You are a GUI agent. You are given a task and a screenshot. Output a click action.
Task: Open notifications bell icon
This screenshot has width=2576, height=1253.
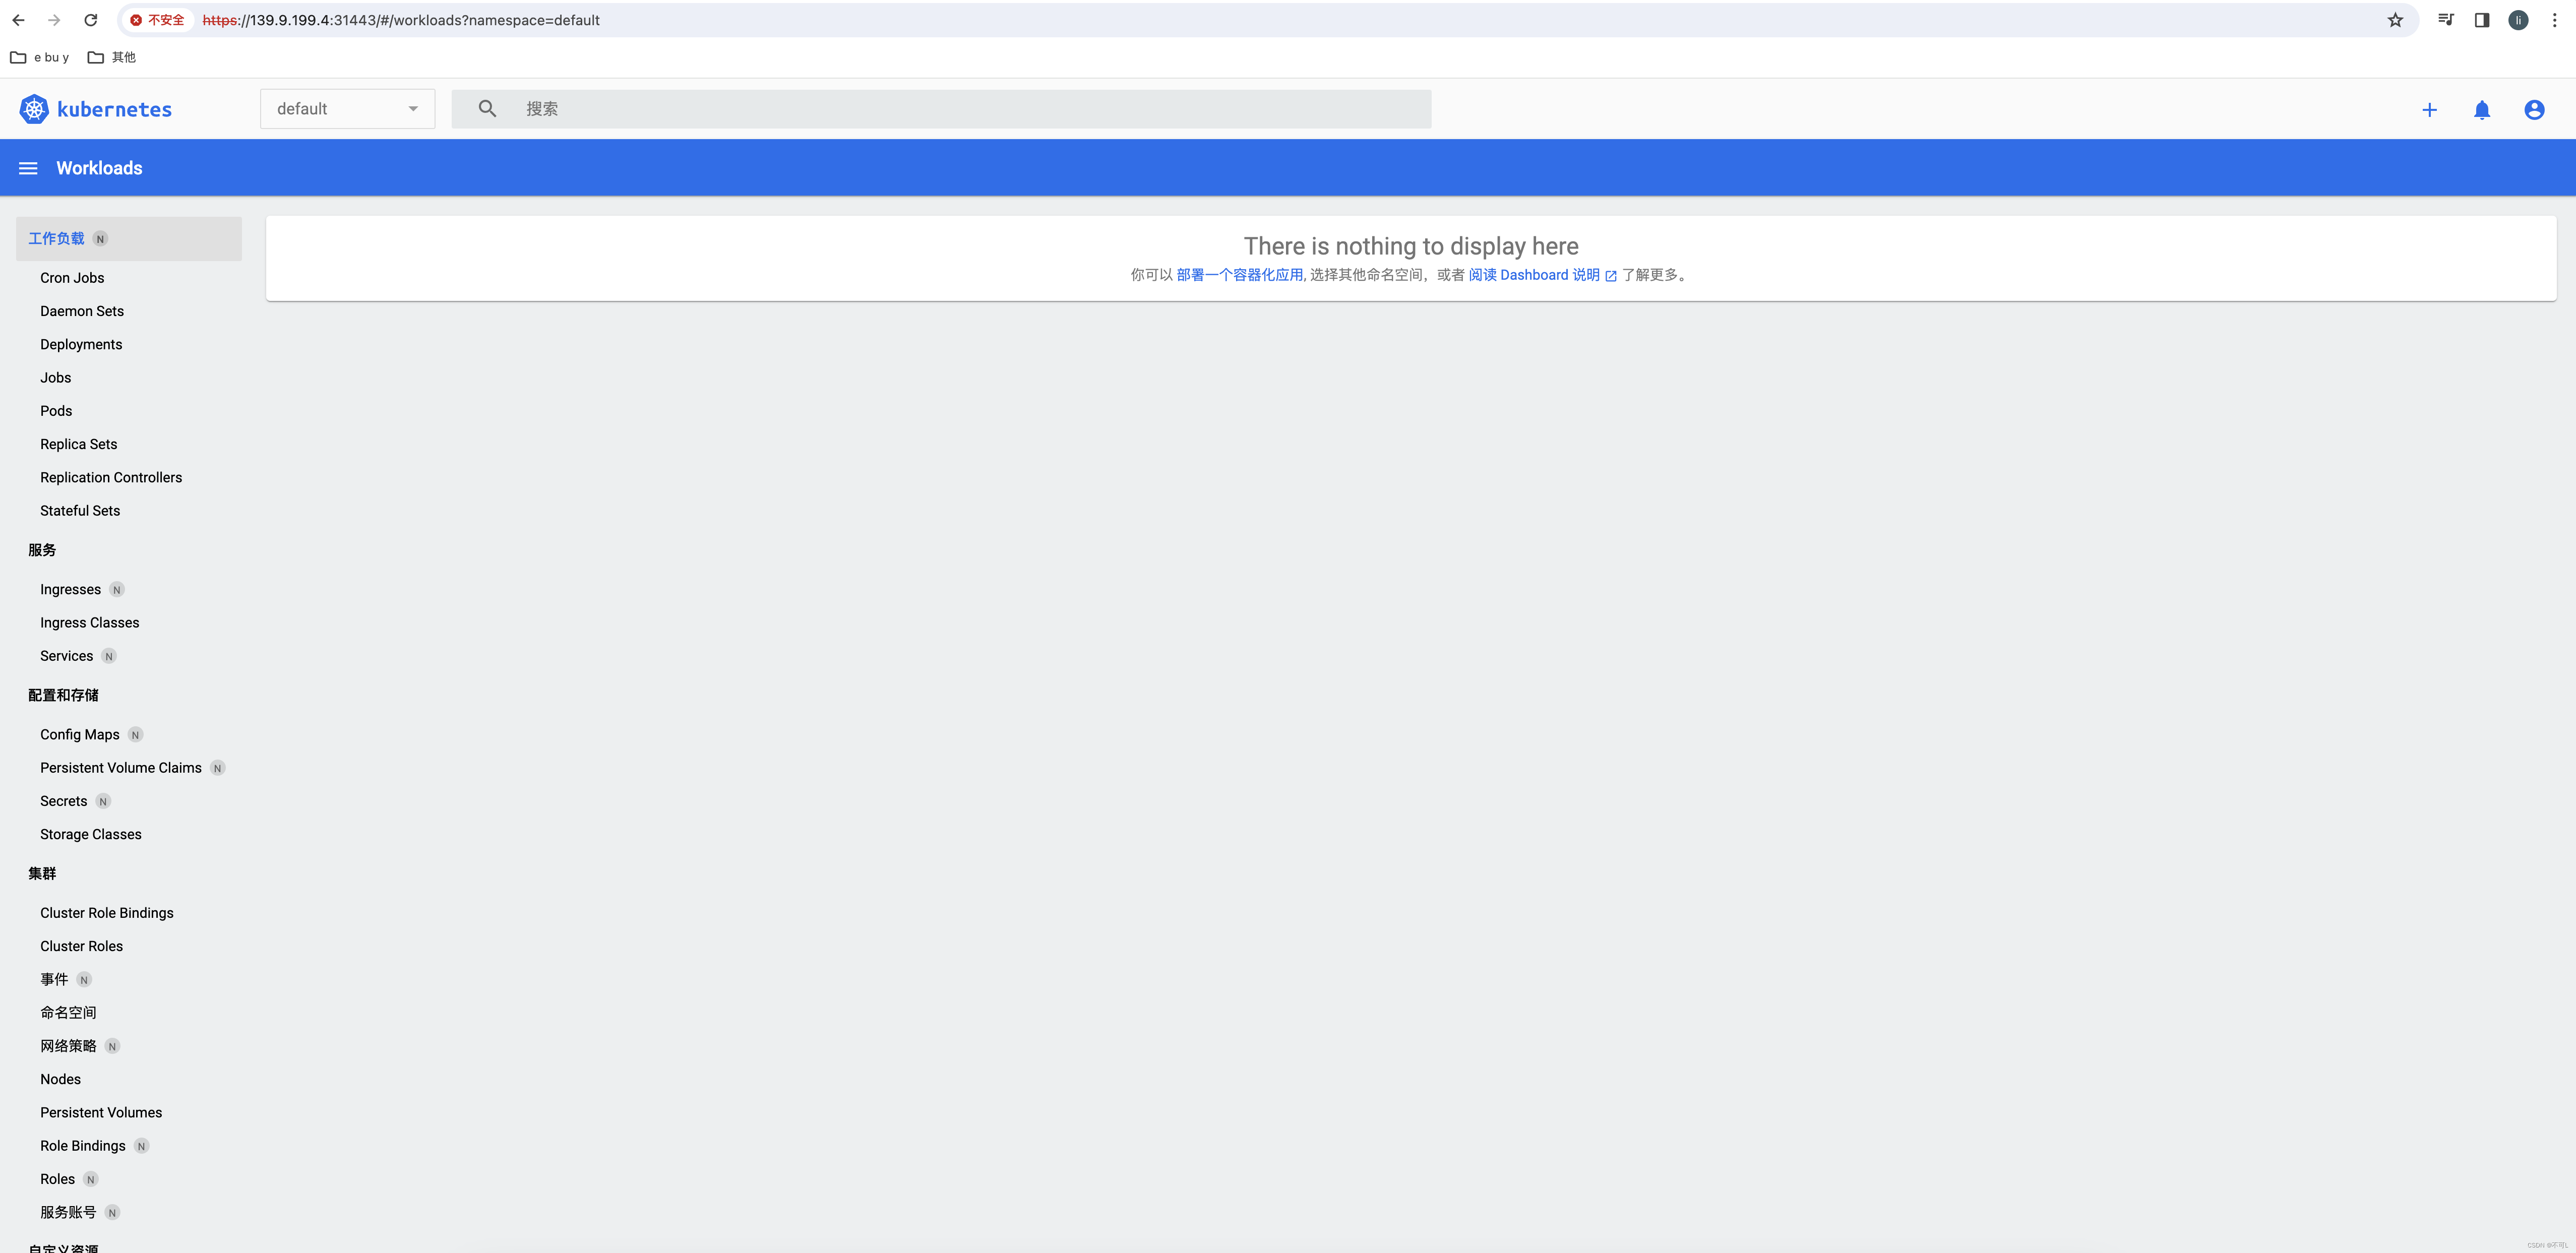pos(2481,110)
